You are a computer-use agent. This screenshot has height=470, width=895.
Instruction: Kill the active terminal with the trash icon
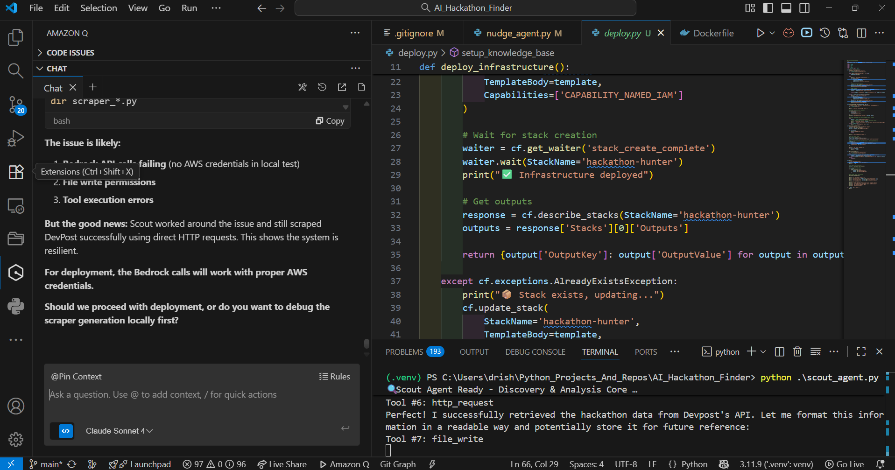[797, 351]
